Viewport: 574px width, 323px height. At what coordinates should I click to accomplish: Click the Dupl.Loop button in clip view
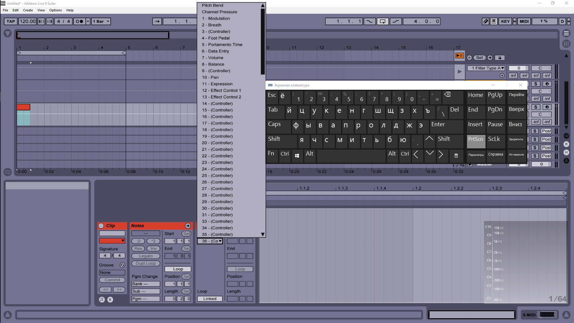coord(146,263)
